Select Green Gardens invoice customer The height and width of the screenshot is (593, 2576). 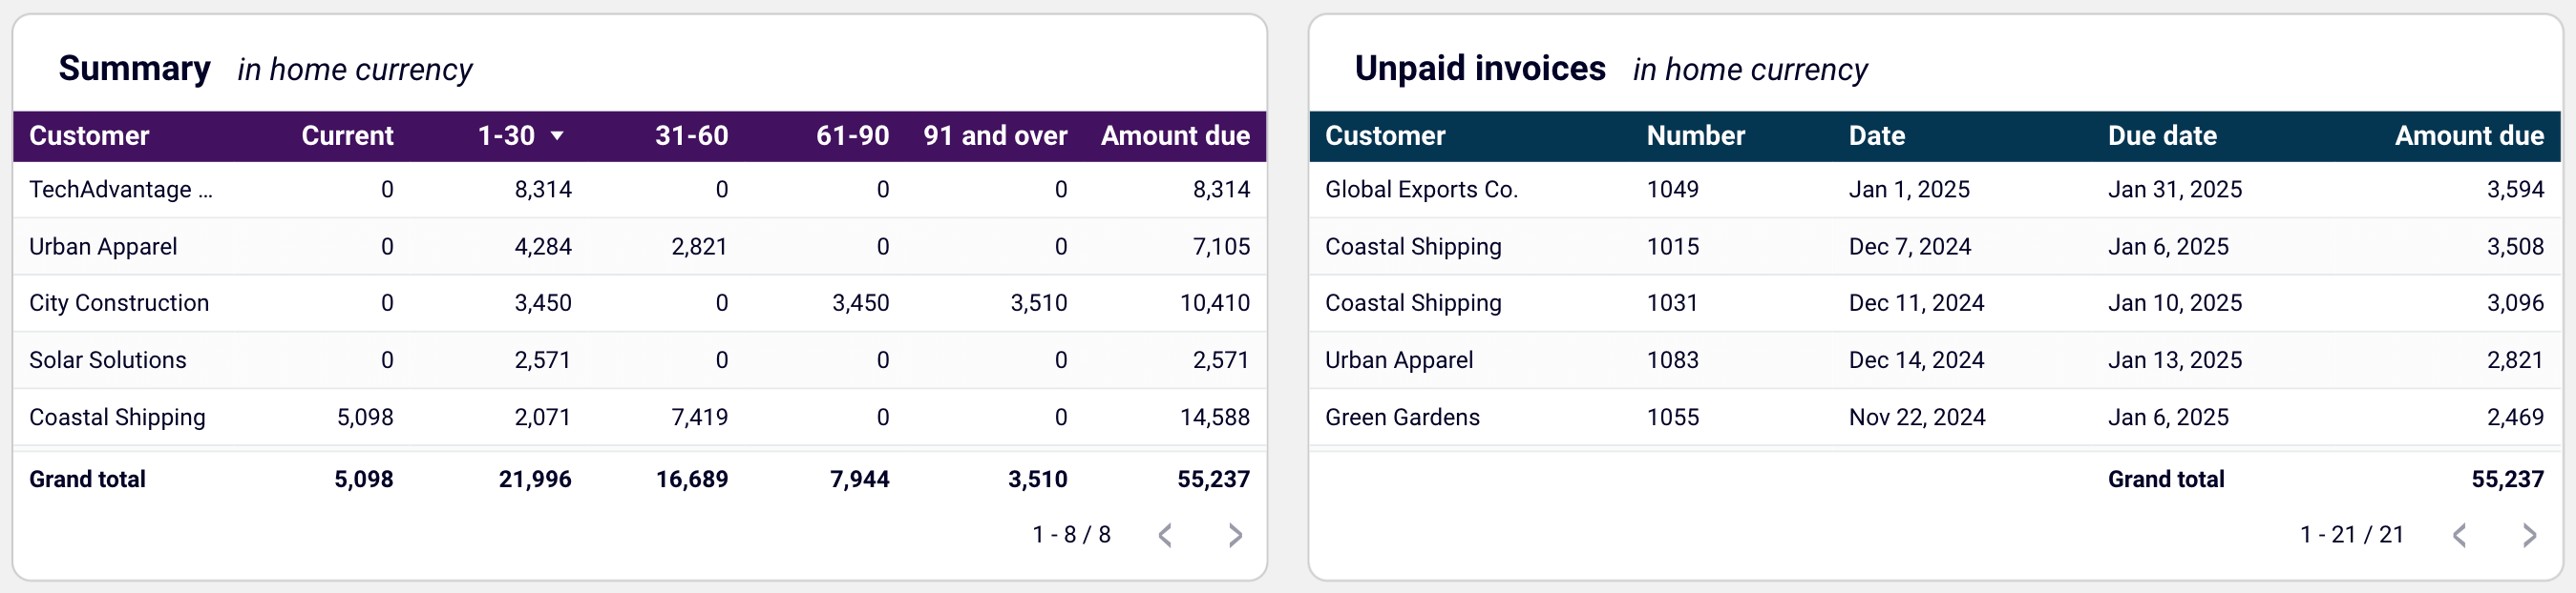coord(1402,418)
